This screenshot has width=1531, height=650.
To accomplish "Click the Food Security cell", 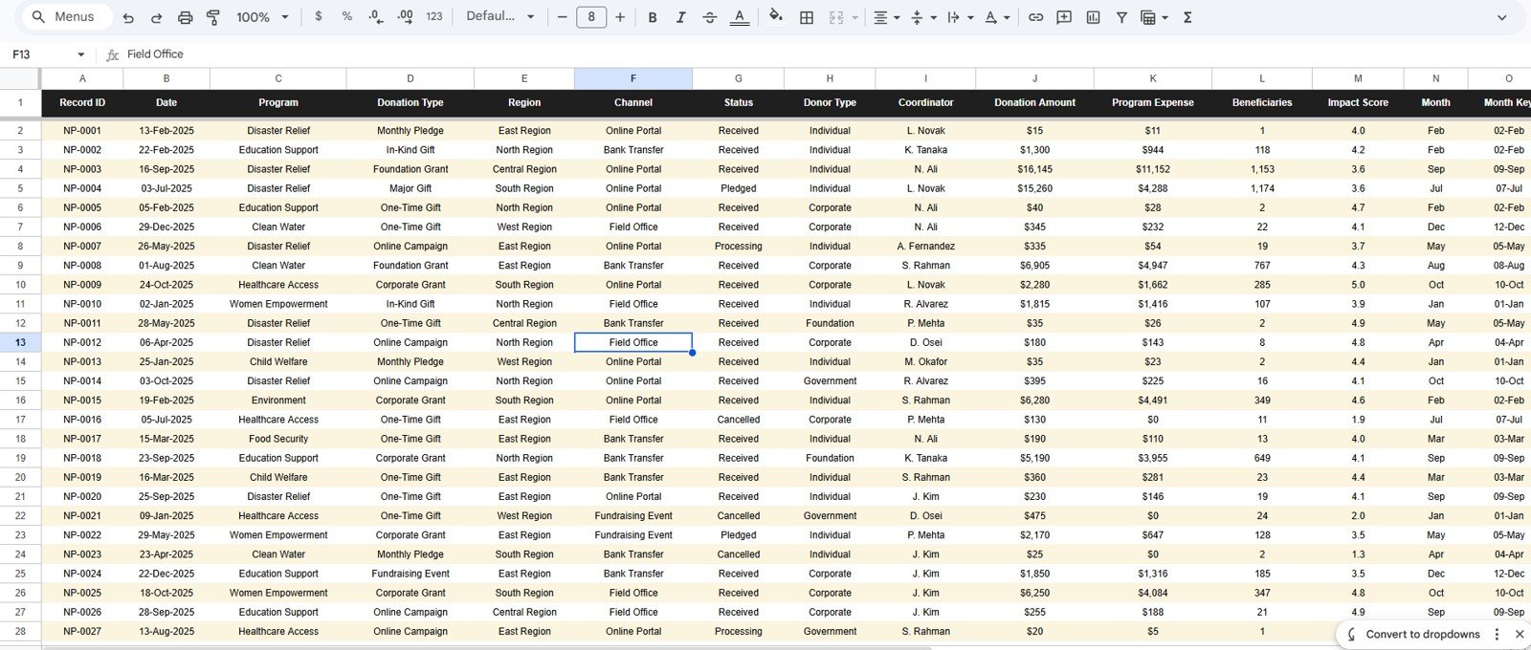I will (278, 439).
